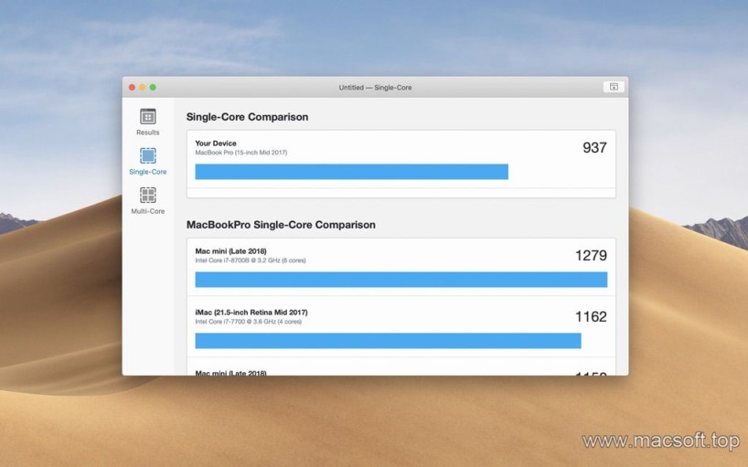The width and height of the screenshot is (748, 467).
Task: Click the 'Single-Core' sidebar label
Action: tap(147, 172)
